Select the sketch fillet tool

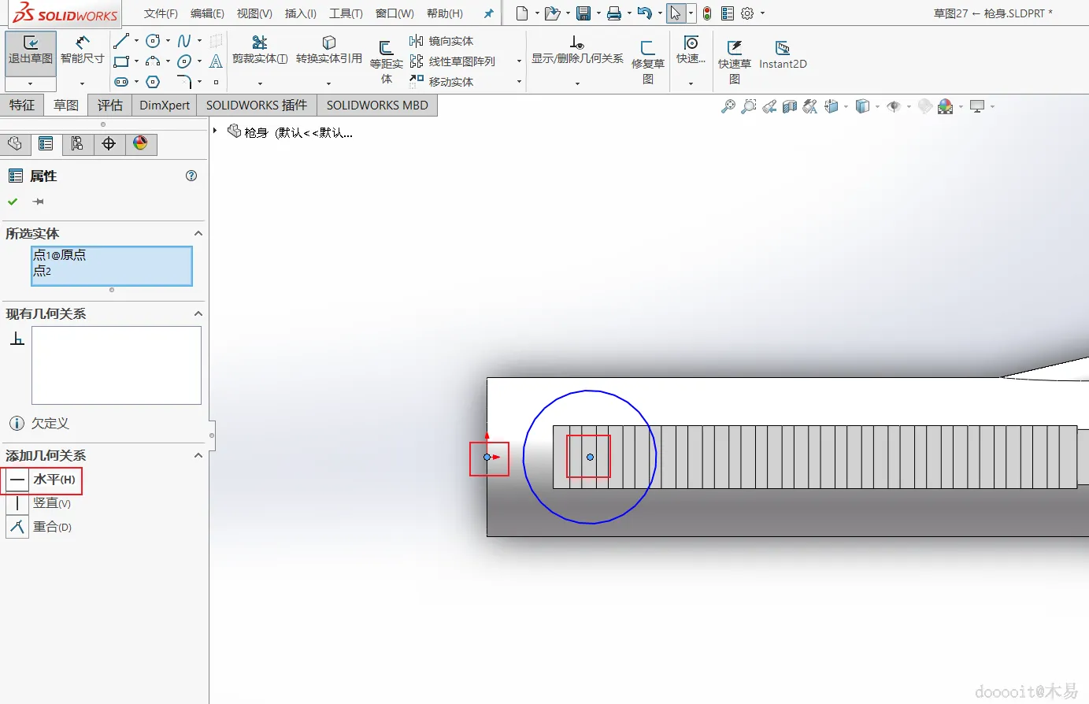pos(184,82)
